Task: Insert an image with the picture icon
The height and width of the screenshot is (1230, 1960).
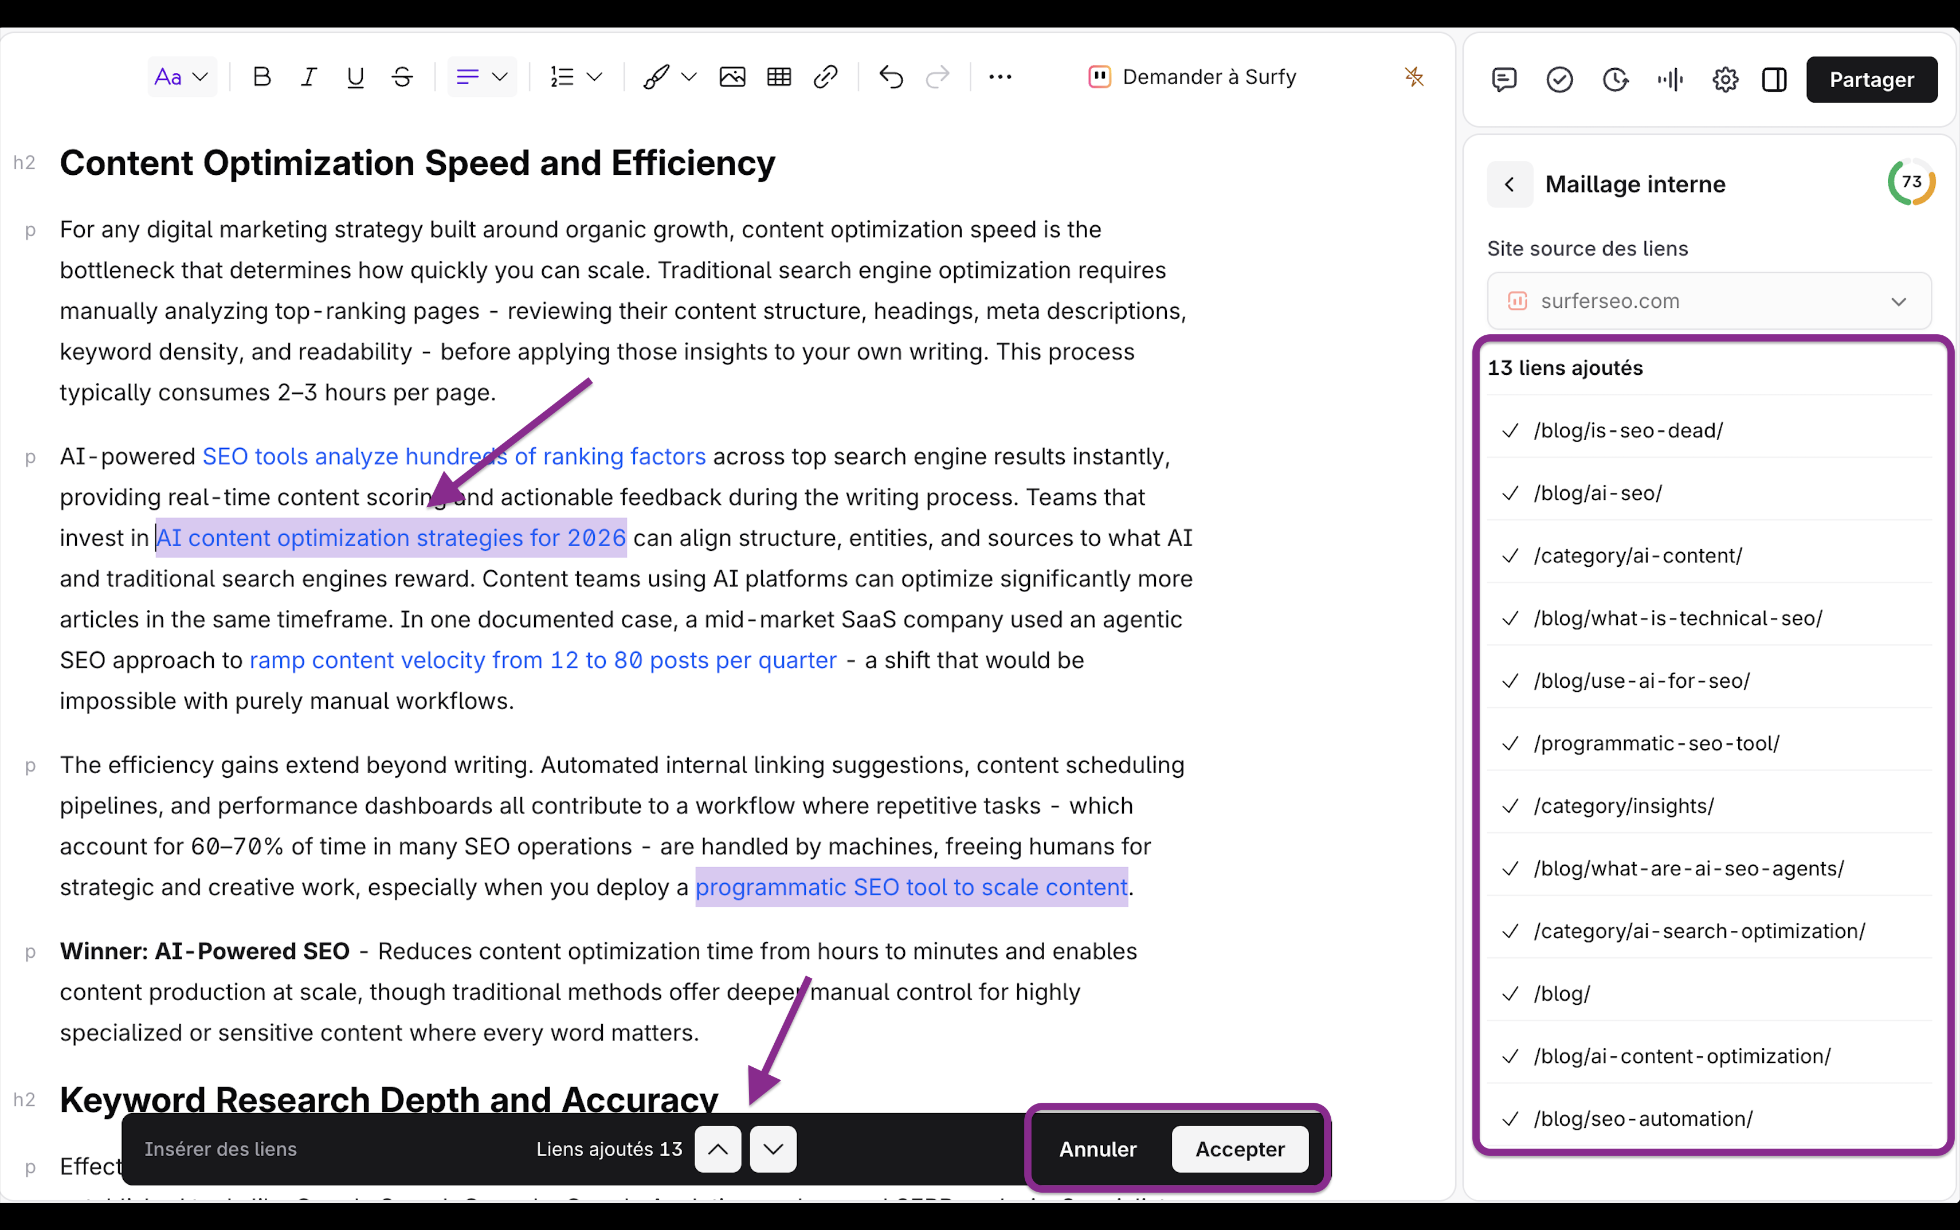Action: point(732,77)
